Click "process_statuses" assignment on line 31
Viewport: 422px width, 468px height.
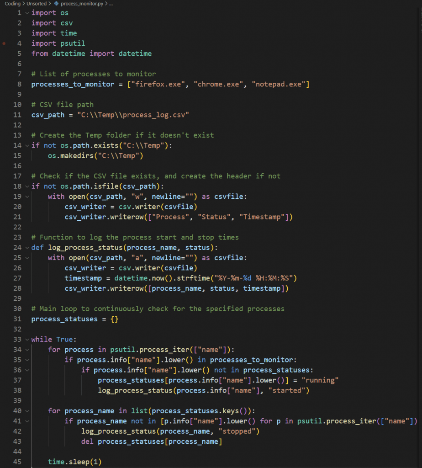[64, 319]
